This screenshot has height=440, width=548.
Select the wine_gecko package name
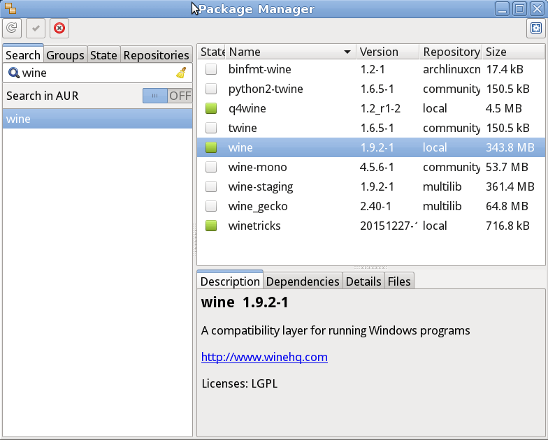[258, 207]
